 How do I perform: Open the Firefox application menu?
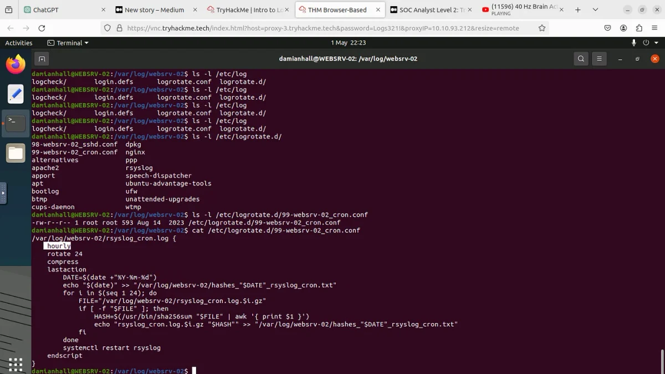click(x=654, y=28)
